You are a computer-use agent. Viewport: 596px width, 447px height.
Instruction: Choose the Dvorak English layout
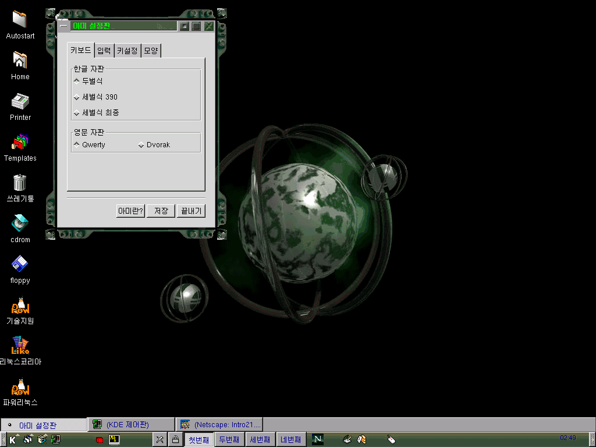[141, 145]
